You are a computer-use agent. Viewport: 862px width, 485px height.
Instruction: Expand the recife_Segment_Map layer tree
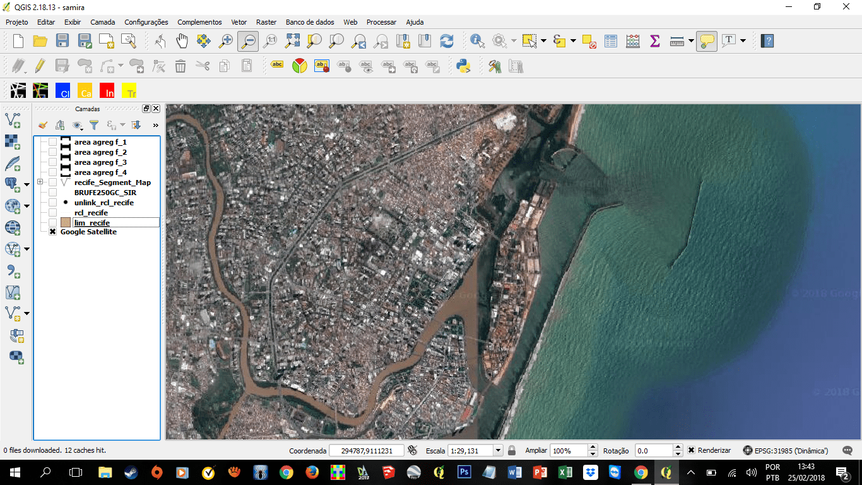pyautogui.click(x=39, y=182)
